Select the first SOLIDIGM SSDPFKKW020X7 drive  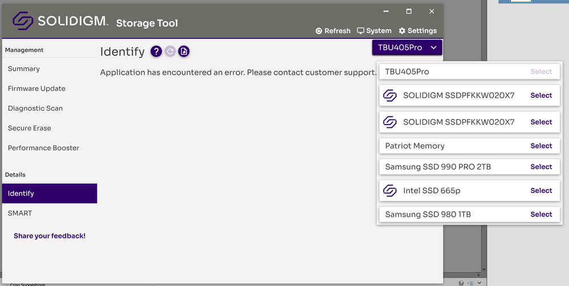pyautogui.click(x=540, y=95)
